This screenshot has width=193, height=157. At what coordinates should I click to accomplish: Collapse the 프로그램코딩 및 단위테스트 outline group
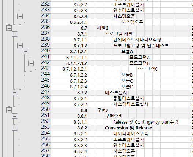20,46
